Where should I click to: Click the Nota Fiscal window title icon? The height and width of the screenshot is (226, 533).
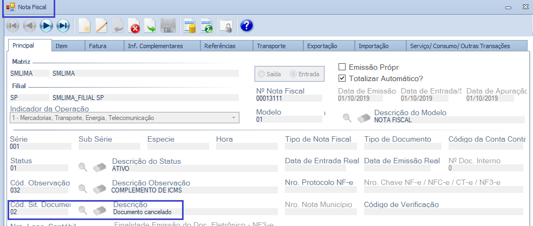(10, 7)
